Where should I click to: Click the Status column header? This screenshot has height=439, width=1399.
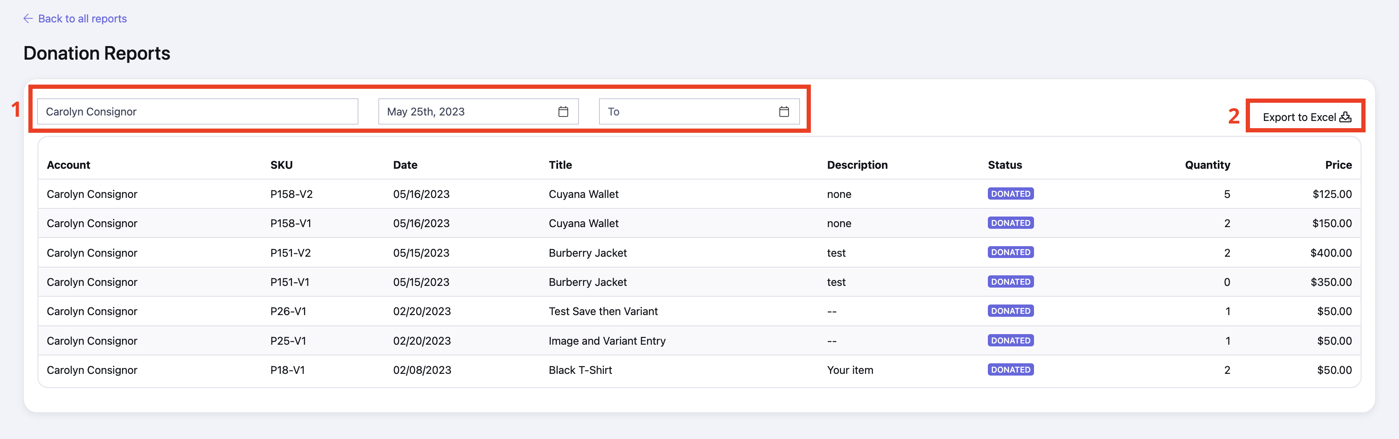1005,165
